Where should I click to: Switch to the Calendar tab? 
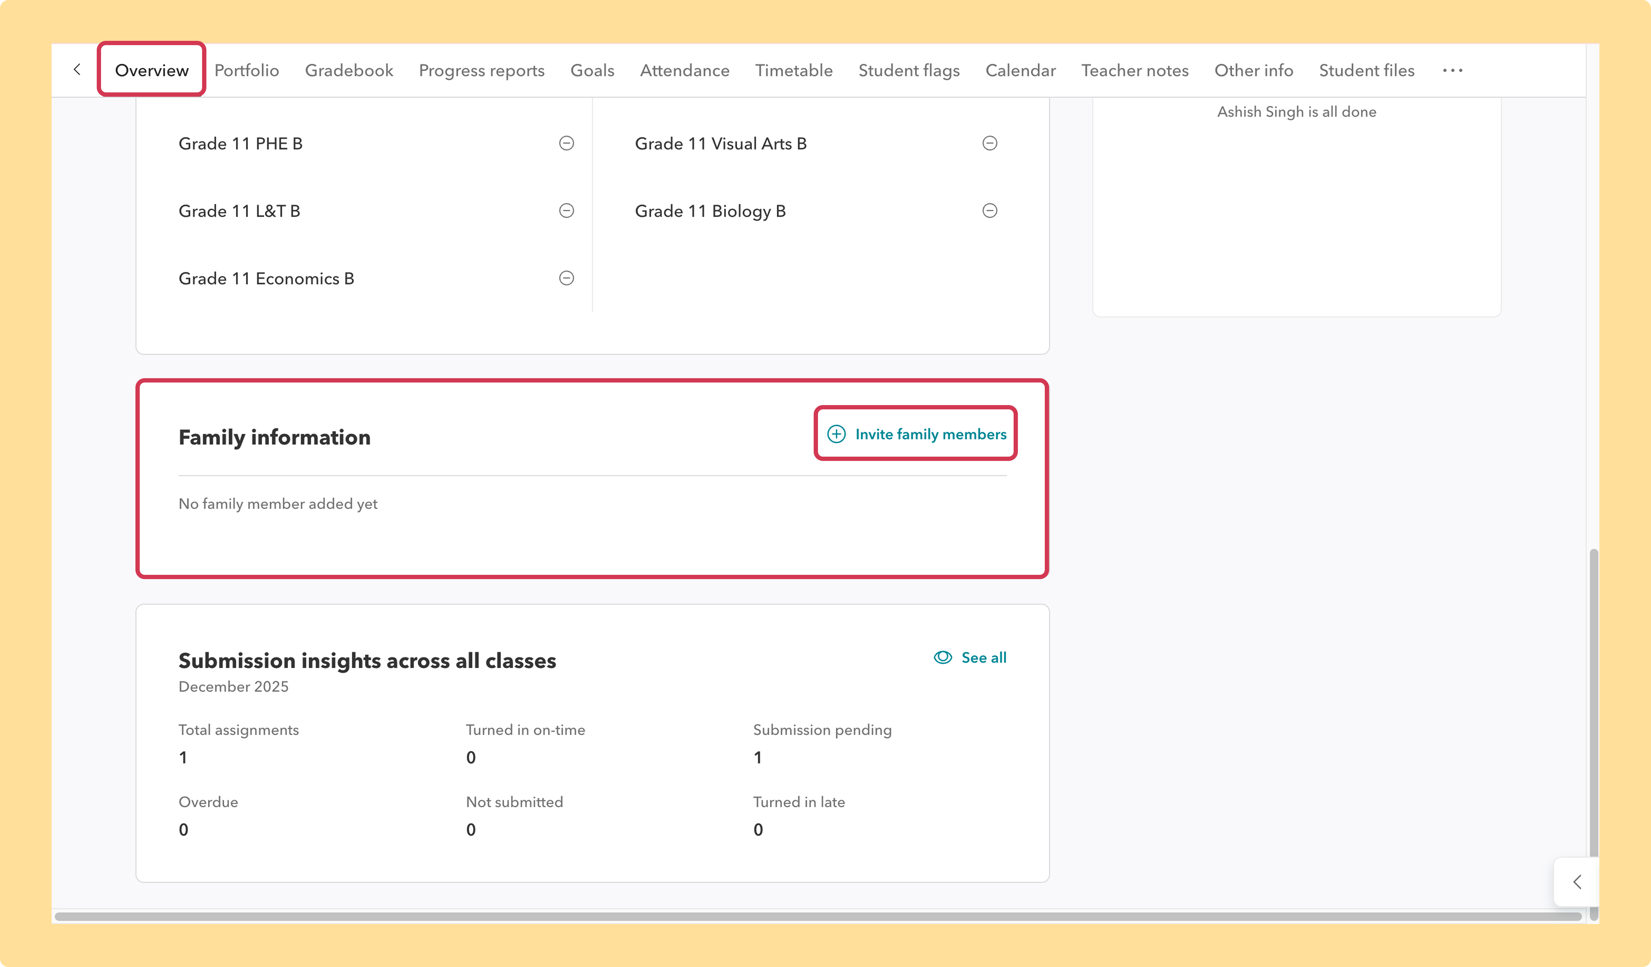coord(1021,70)
